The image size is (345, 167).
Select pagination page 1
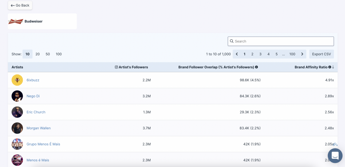click(x=245, y=54)
